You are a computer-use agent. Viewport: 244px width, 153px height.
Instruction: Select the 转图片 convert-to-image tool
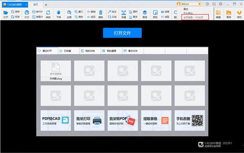[x=37, y=17]
